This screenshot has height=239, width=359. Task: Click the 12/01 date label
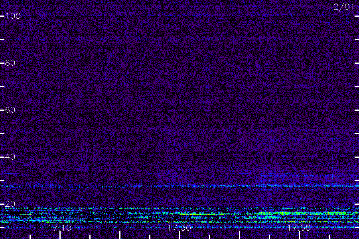(x=341, y=7)
